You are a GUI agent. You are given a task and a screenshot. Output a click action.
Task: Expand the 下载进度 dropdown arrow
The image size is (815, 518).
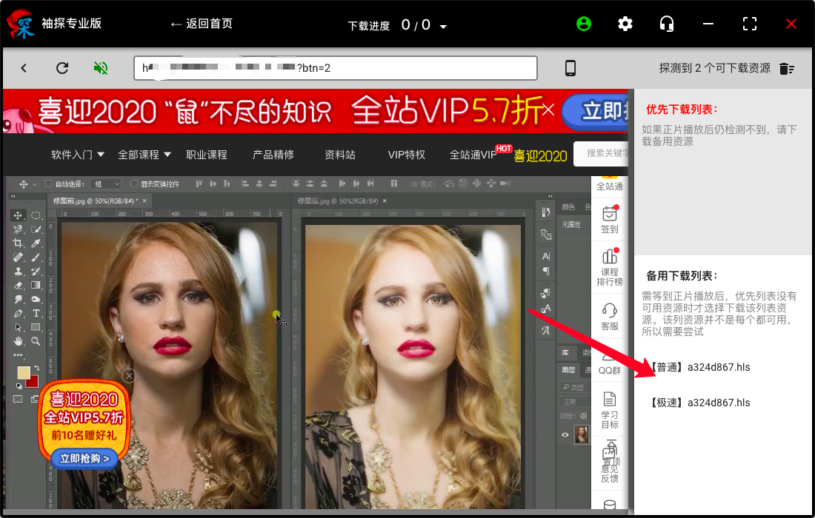click(443, 27)
